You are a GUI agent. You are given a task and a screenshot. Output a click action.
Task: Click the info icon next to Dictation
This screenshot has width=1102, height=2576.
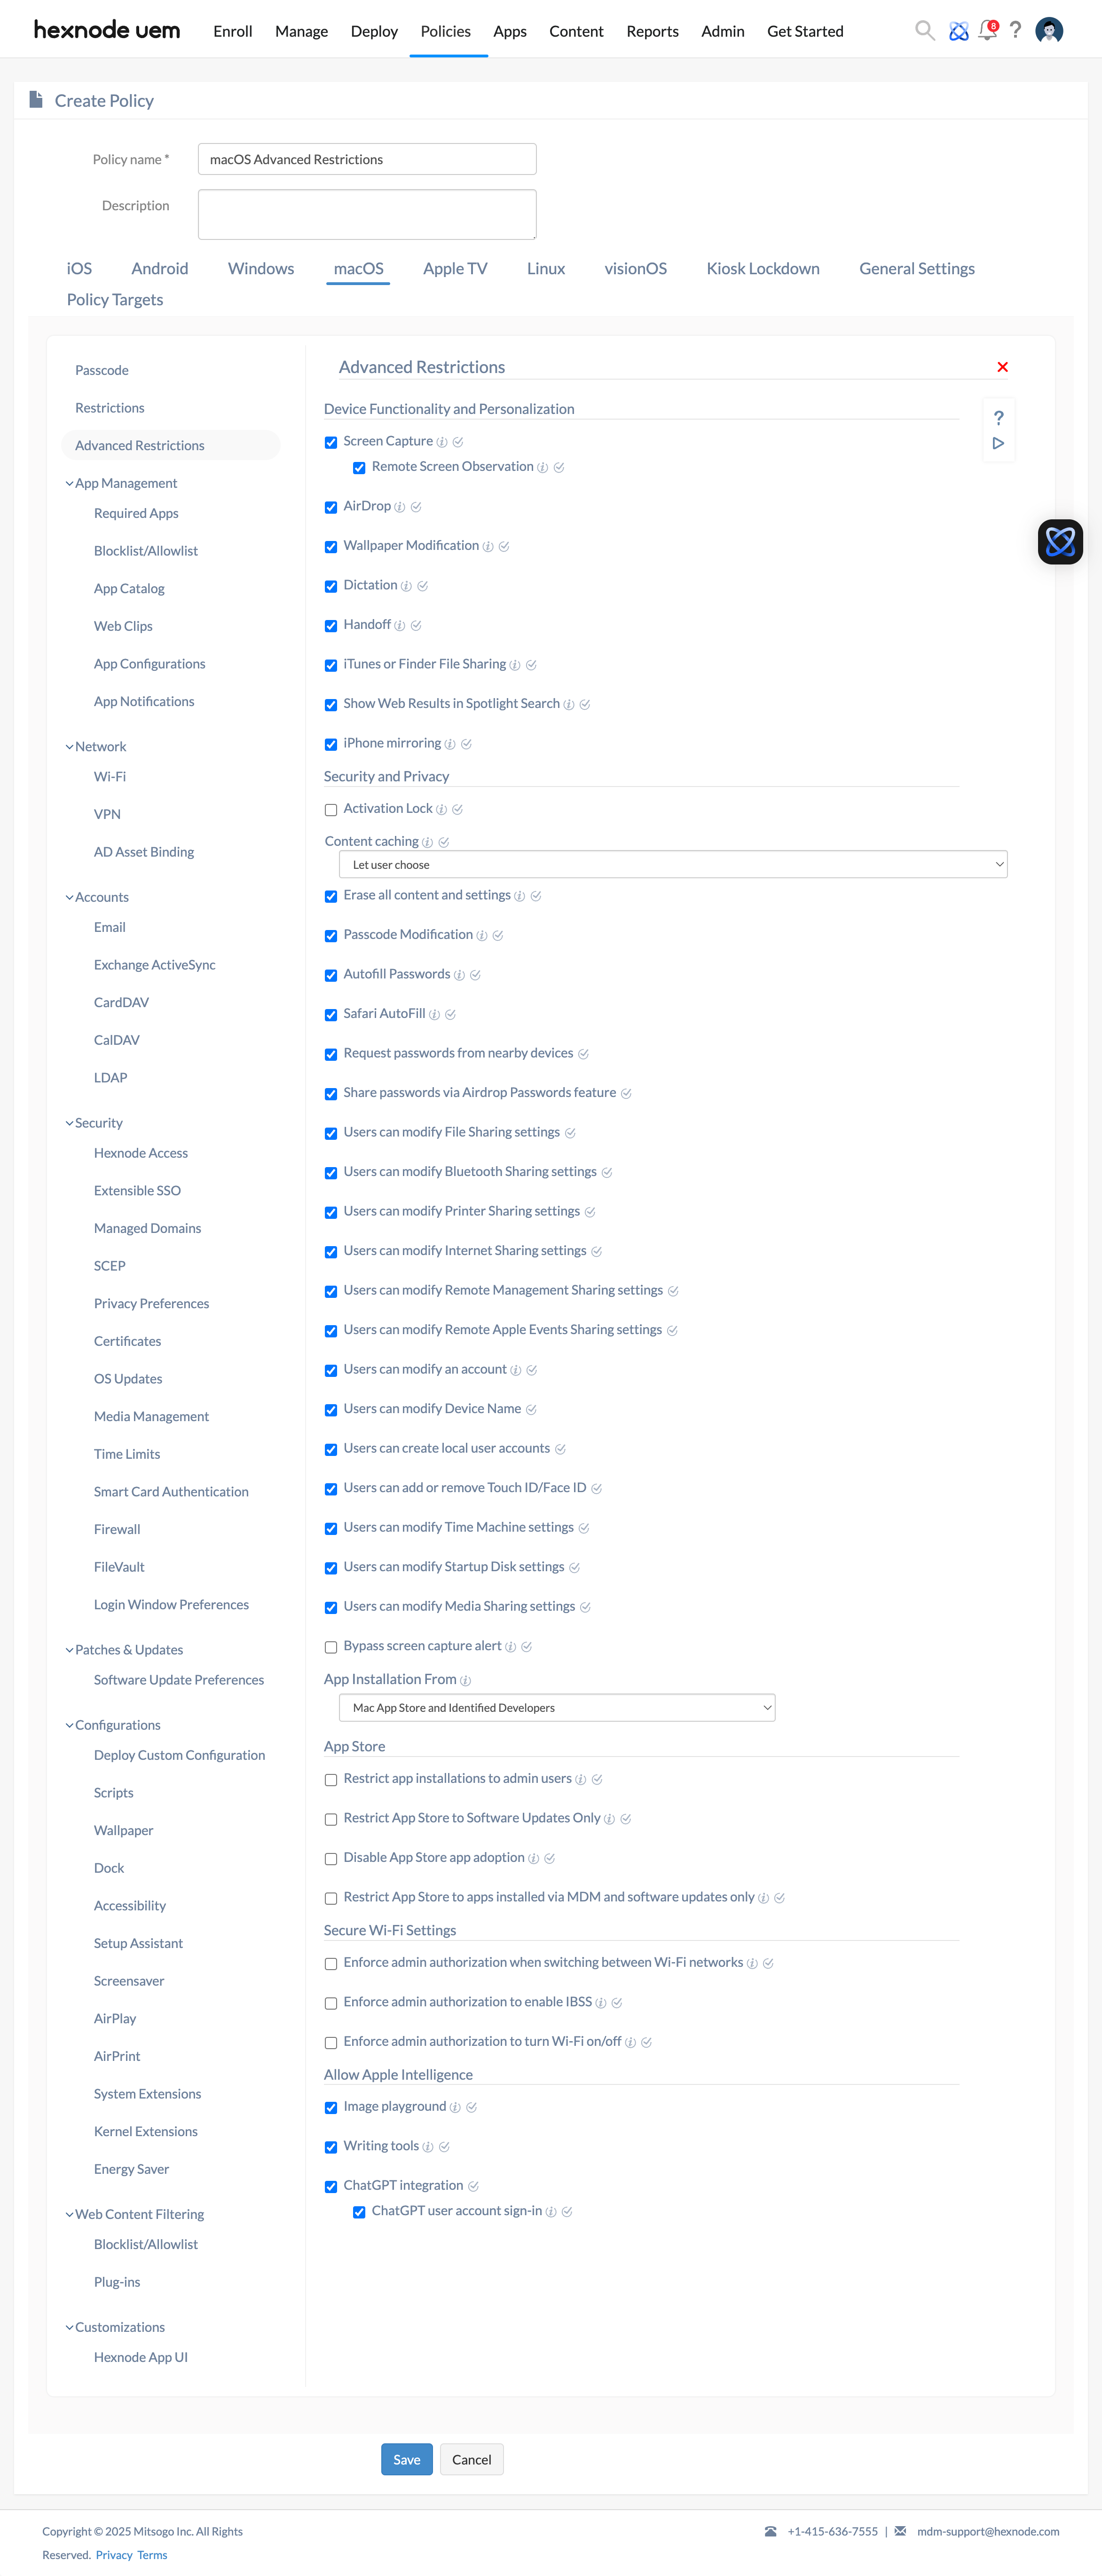(x=406, y=586)
